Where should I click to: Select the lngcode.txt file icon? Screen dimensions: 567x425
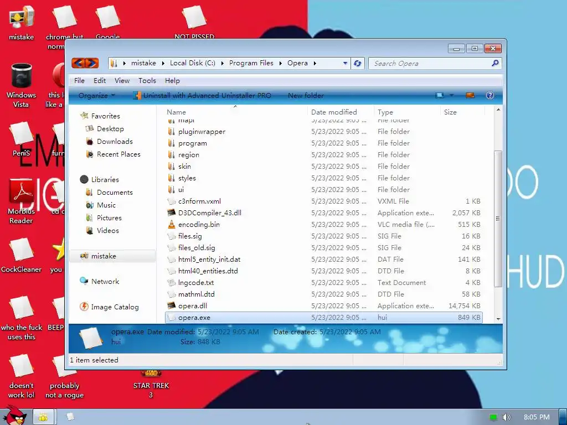(x=172, y=283)
